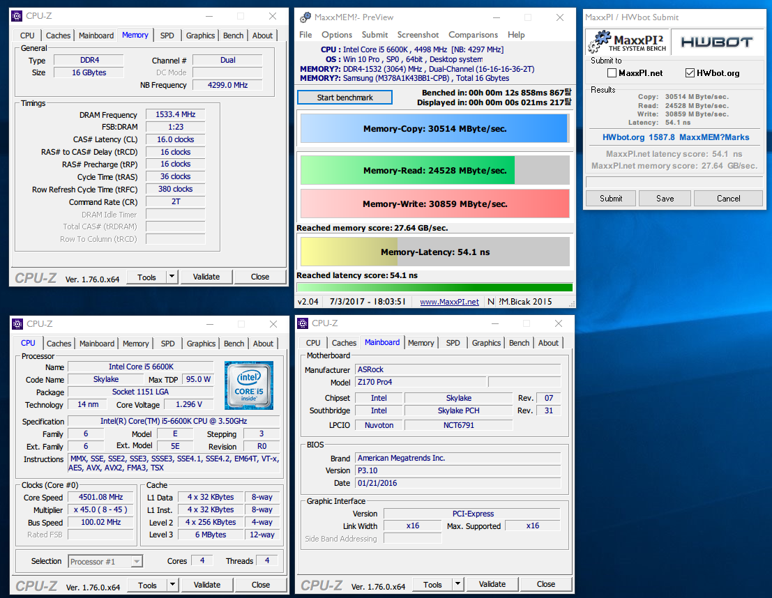Enable the MaxxPI.net submit checkbox
Screen dimensions: 772x598
(x=612, y=73)
